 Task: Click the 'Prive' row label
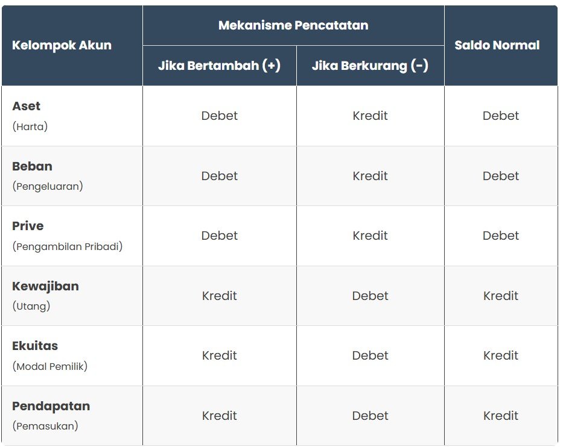pyautogui.click(x=28, y=226)
